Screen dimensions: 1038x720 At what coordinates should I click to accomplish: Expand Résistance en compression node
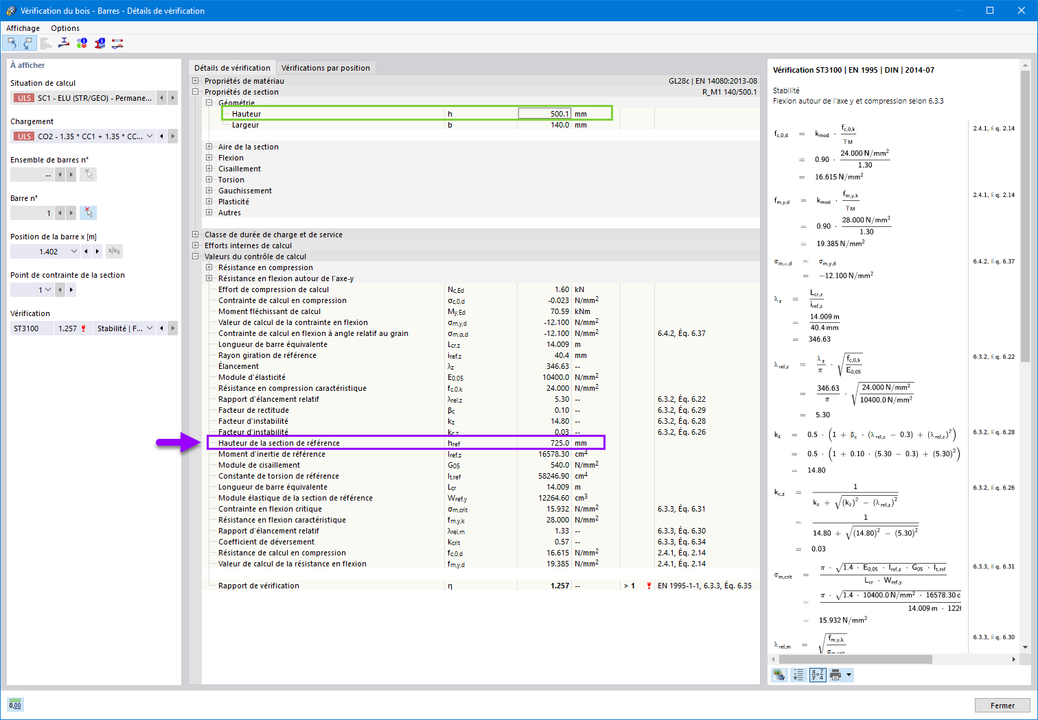pyautogui.click(x=209, y=267)
